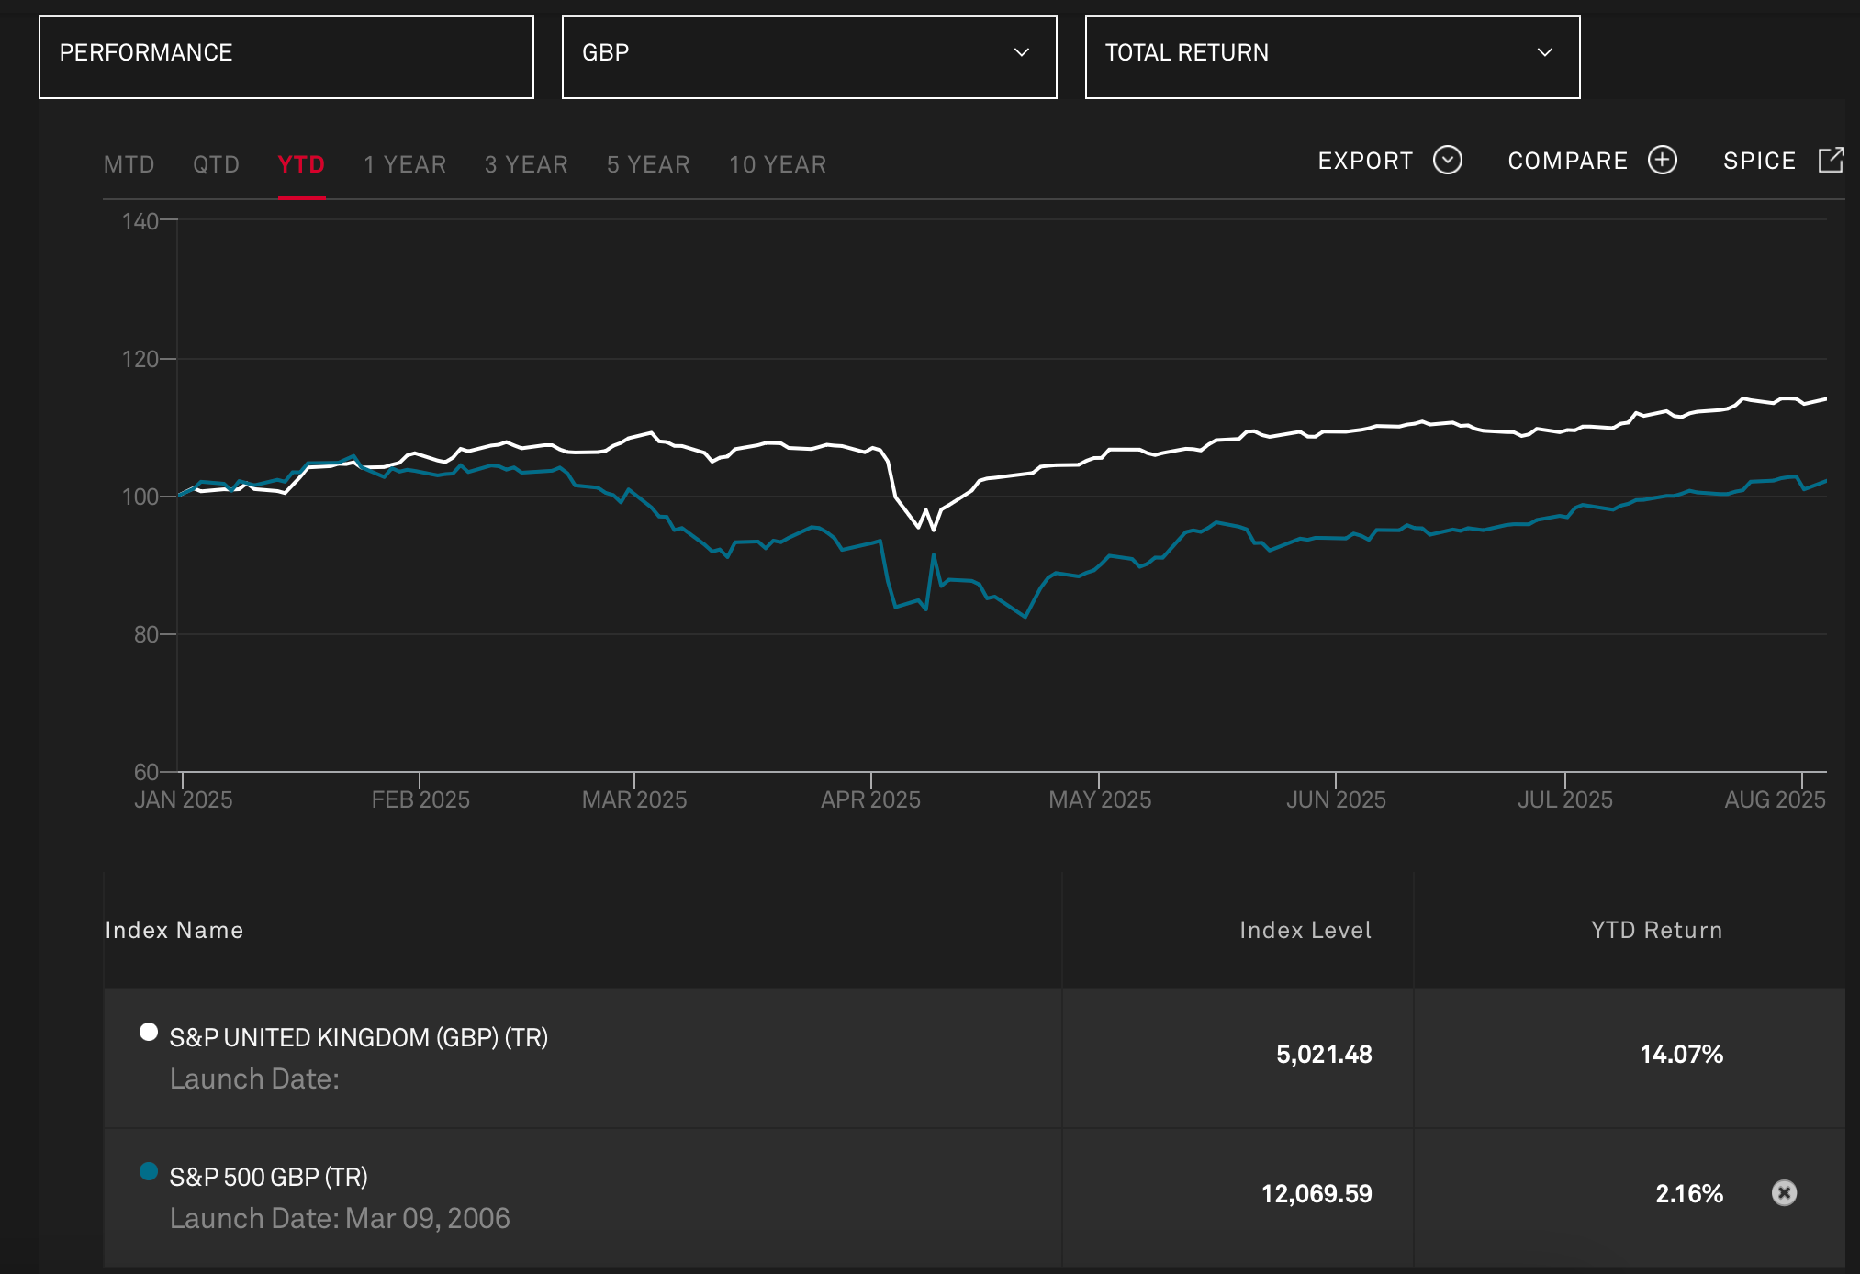This screenshot has height=1274, width=1860.
Task: Click the Export circled chevron icon
Action: pos(1447,161)
